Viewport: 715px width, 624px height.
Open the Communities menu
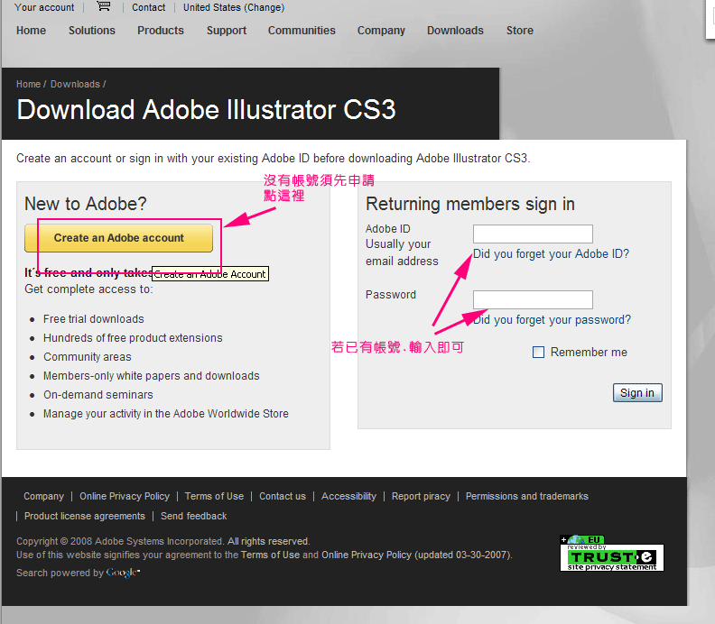[x=302, y=31]
